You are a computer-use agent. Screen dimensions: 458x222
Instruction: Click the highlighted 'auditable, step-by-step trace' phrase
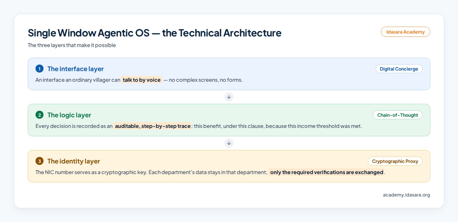click(153, 126)
